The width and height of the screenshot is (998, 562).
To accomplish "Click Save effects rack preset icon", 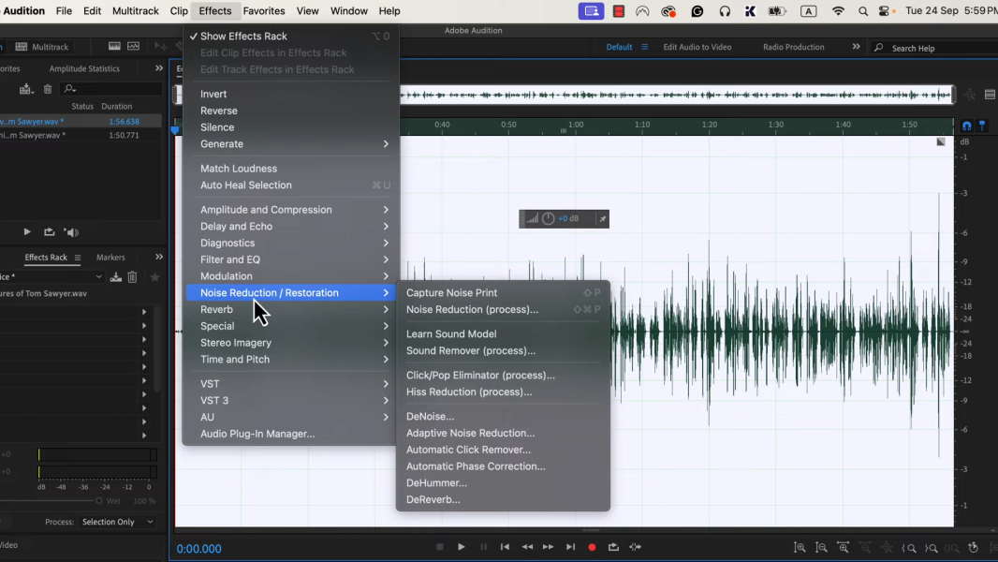I will coord(116,277).
